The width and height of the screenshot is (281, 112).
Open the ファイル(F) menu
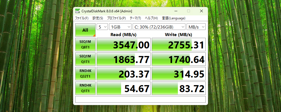[81, 18]
